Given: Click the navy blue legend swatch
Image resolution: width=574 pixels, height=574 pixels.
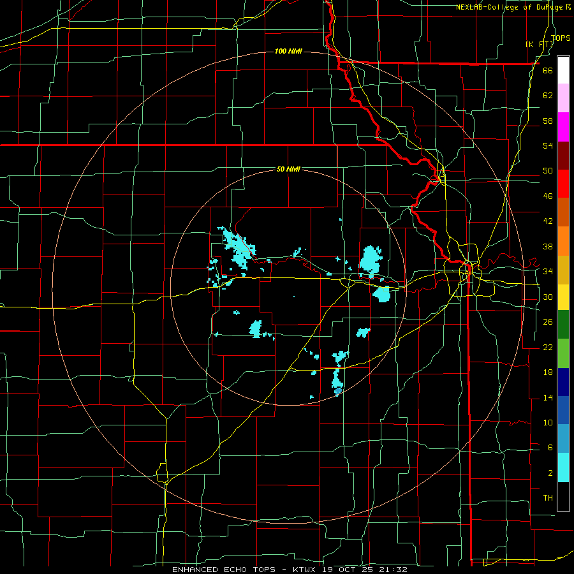Looking at the screenshot, I should tap(563, 382).
